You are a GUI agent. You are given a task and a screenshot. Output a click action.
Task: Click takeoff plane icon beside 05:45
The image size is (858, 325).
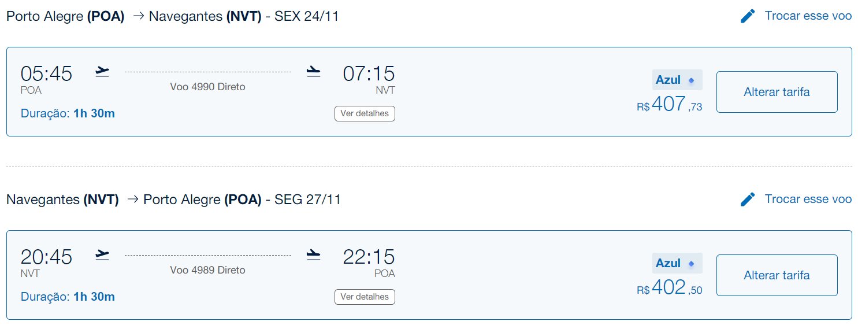click(x=102, y=72)
